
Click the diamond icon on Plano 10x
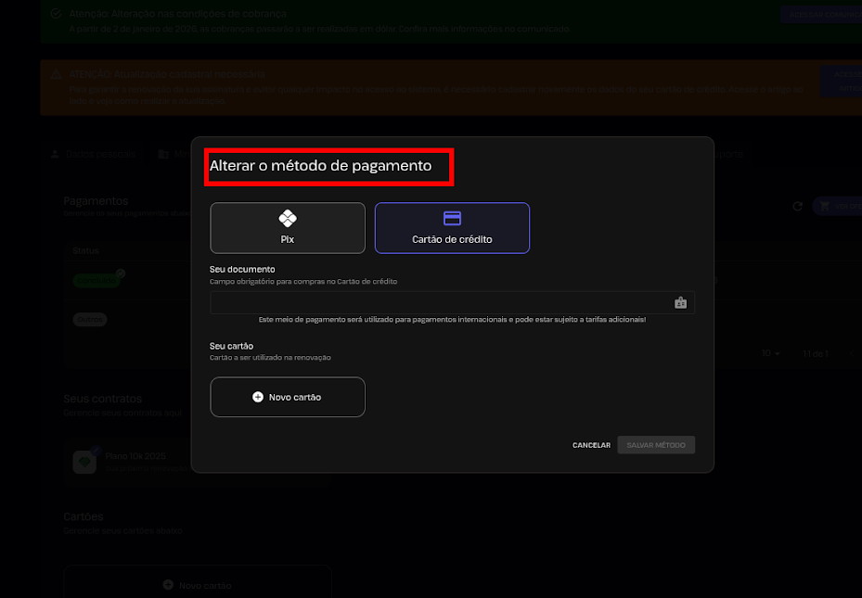84,462
